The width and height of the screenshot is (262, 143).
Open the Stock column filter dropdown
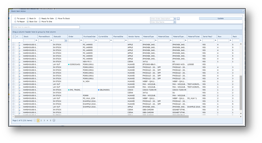pos(36,40)
